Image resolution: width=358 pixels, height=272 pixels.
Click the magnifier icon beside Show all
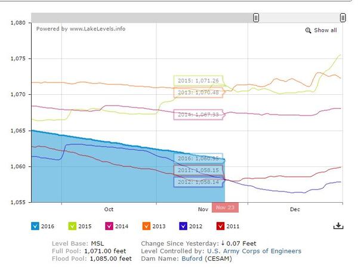coord(308,30)
